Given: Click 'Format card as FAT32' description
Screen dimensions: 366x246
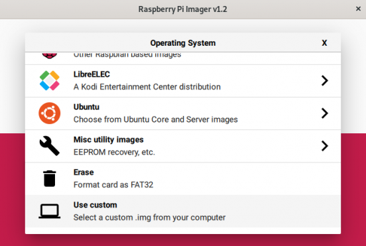Looking at the screenshot, I should tap(113, 185).
